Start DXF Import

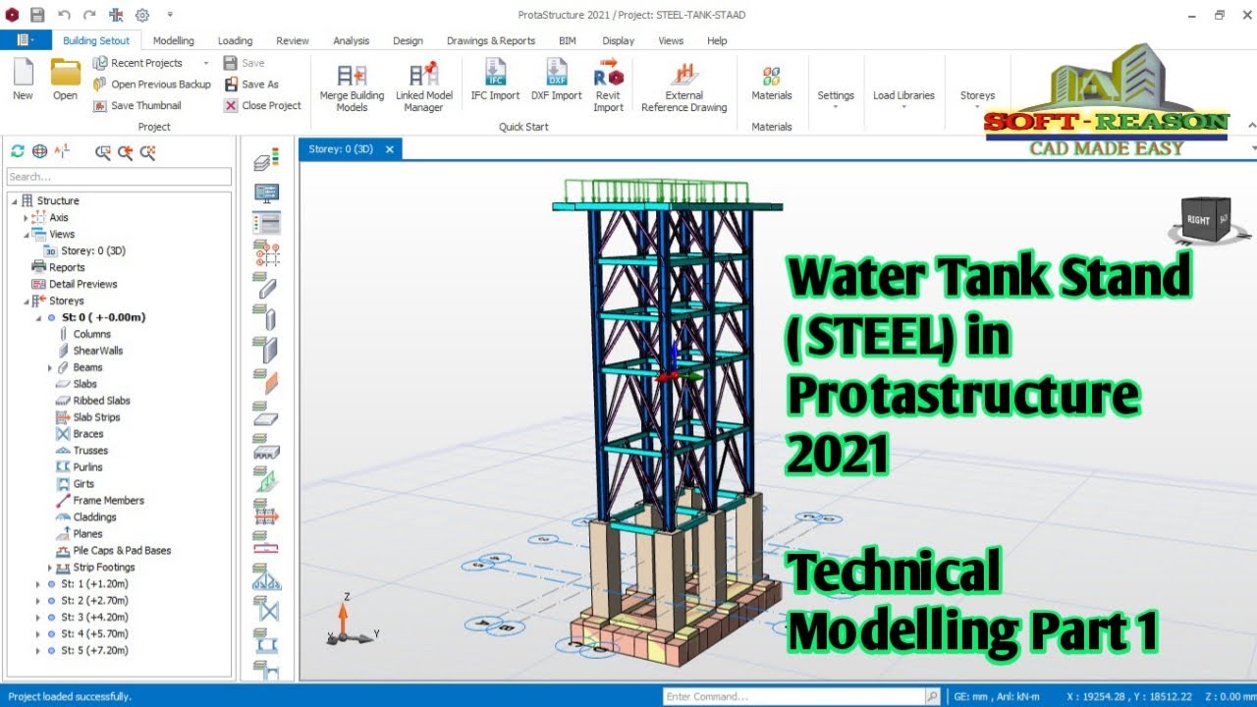557,81
